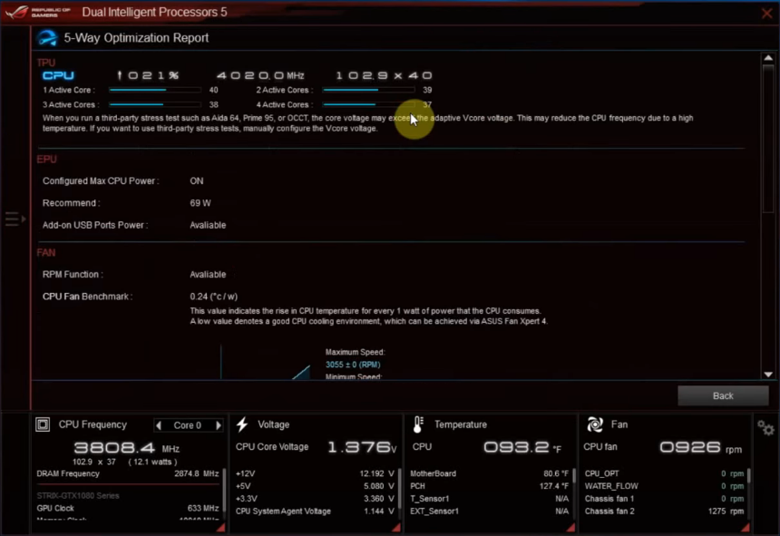Screen dimensions: 780x536
Task: Click the +5V reading of 5.080 V
Action: click(378, 486)
